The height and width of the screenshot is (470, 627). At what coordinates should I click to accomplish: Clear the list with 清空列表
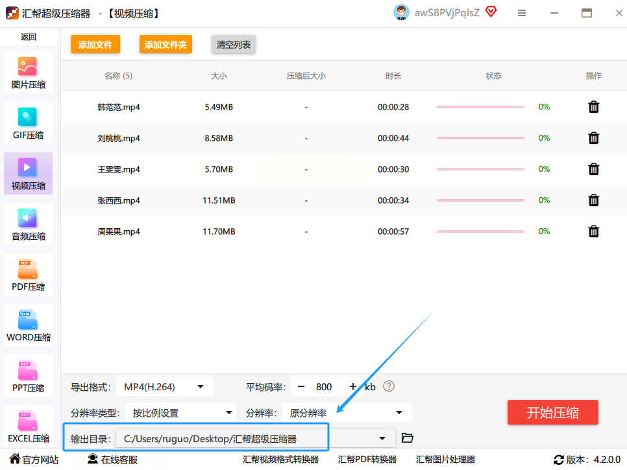point(234,45)
